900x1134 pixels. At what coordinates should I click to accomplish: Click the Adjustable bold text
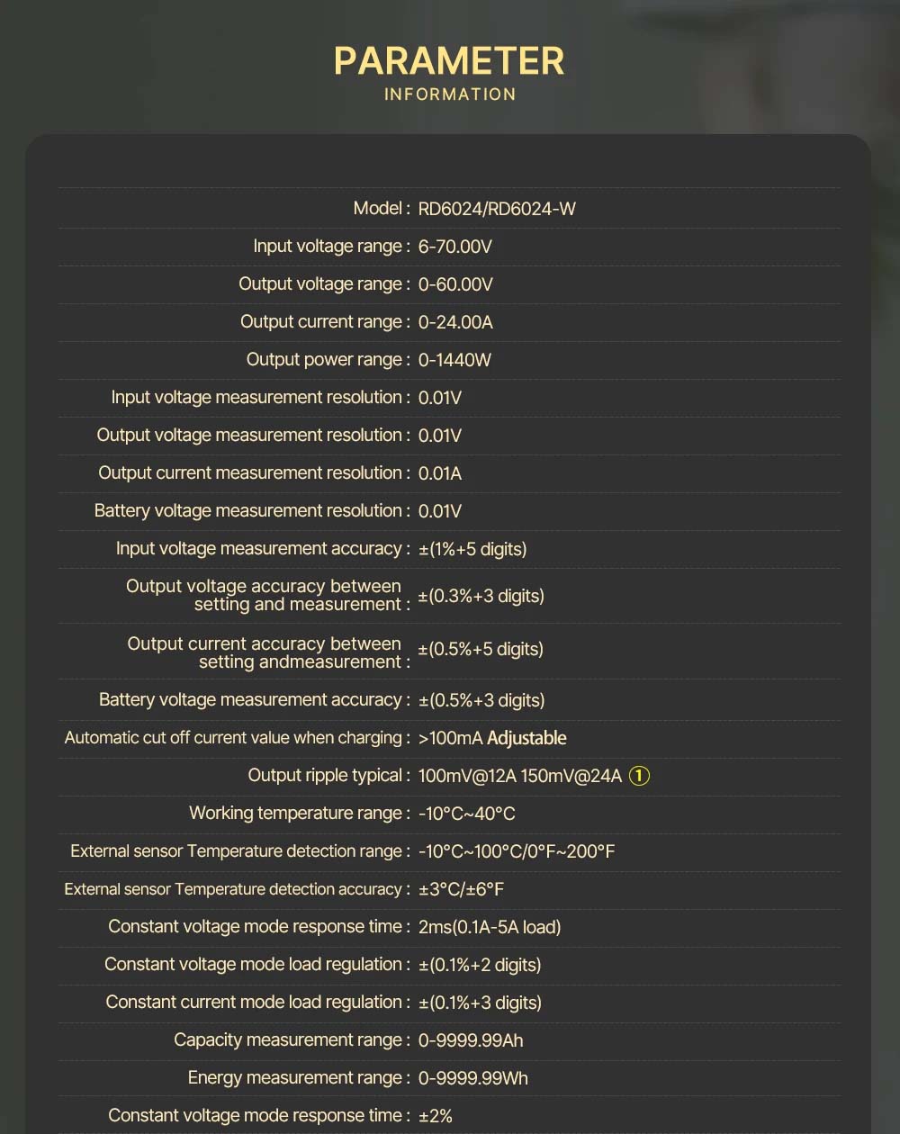click(526, 738)
